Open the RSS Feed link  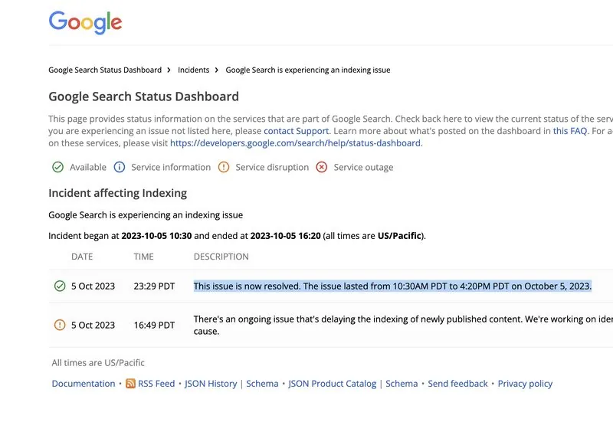[156, 384]
